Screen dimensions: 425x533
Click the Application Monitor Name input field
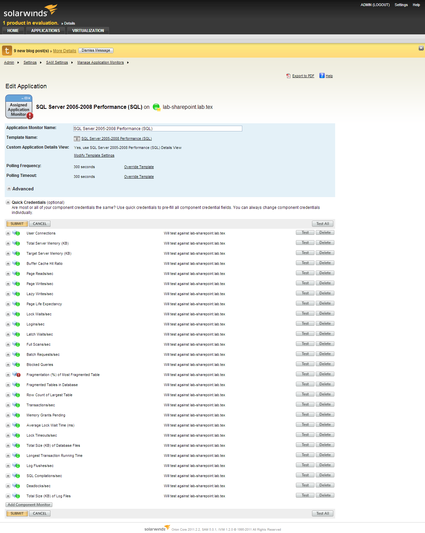(x=158, y=128)
